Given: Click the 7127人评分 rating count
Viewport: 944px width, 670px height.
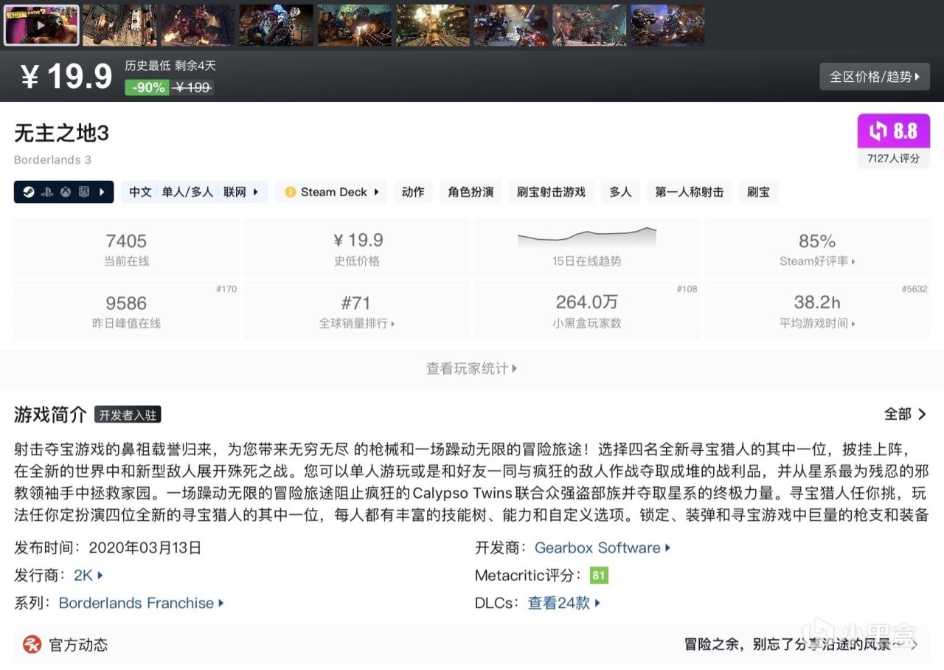Looking at the screenshot, I should tap(894, 158).
